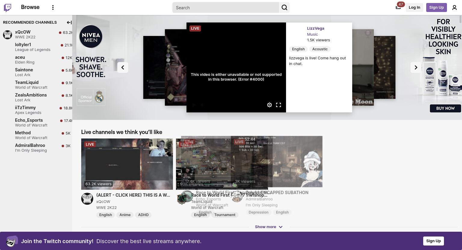Click the Buy Now ad button

pyautogui.click(x=445, y=108)
